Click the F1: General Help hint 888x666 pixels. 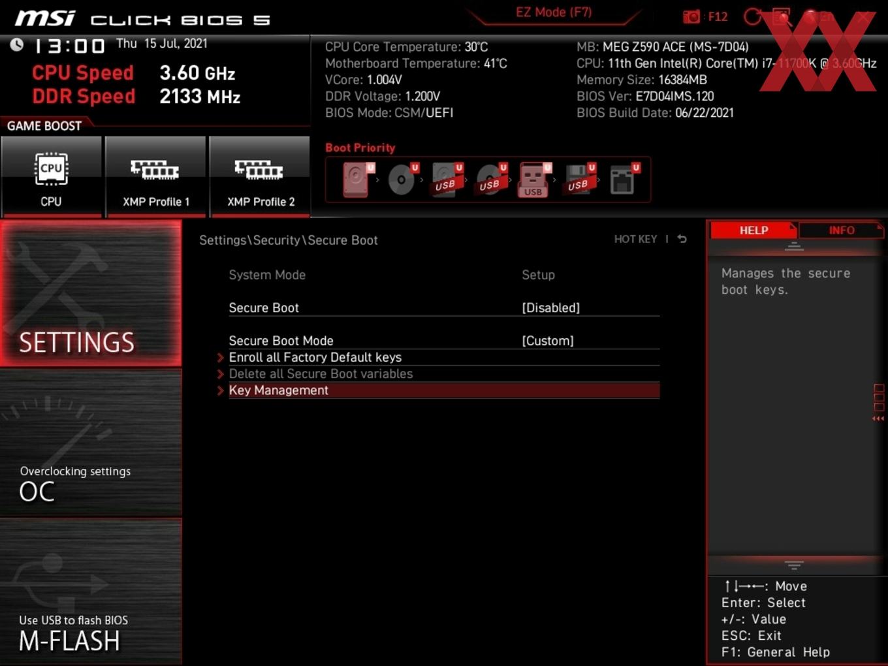(x=776, y=652)
